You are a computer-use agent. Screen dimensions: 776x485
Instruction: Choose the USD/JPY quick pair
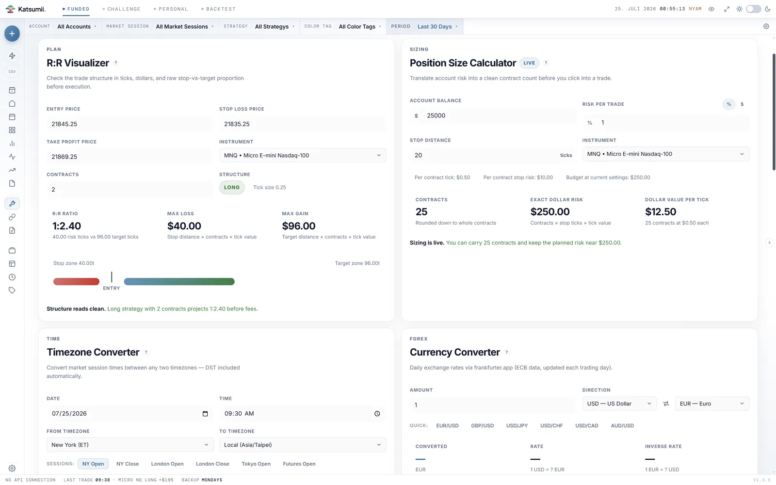[517, 426]
